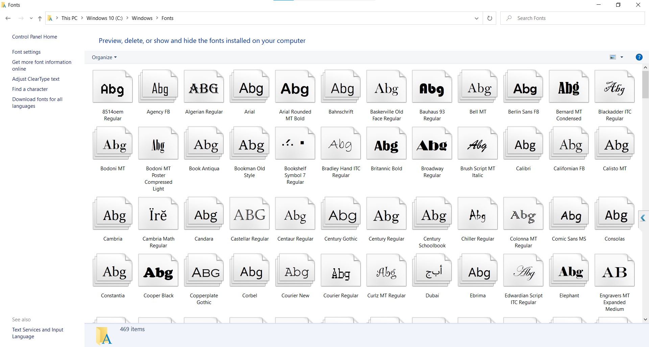649x347 pixels.
Task: Go up one folder level
Action: tap(40, 18)
